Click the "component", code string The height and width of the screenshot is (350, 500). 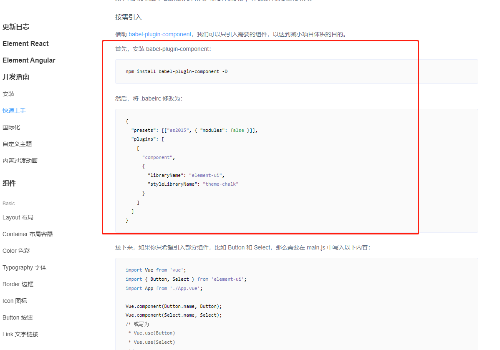pyautogui.click(x=159, y=157)
